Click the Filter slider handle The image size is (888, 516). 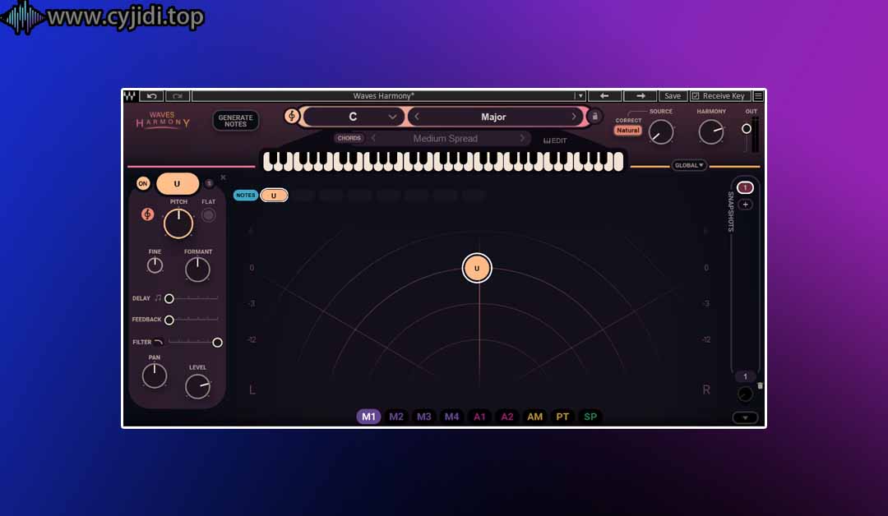217,343
